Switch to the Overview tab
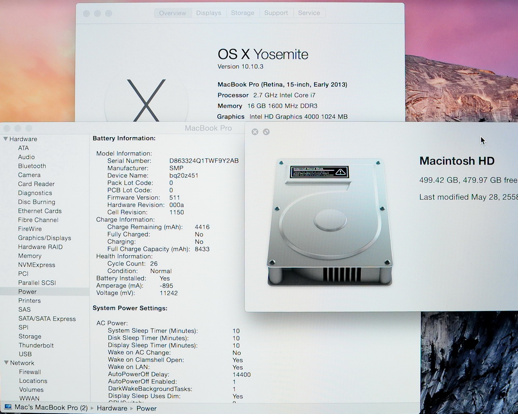518x414 pixels. point(172,13)
